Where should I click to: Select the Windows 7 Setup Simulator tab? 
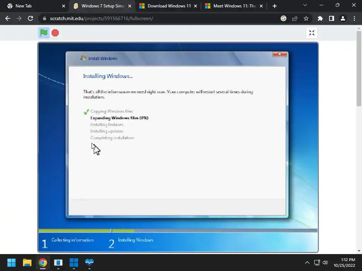[103, 6]
